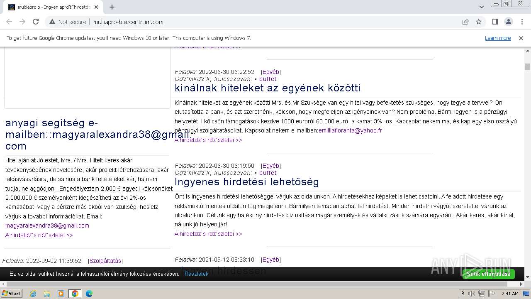Image resolution: width=531 pixels, height=299 pixels.
Task: Click the emilliafloranta@yahoo.fr email link
Action: 350,130
